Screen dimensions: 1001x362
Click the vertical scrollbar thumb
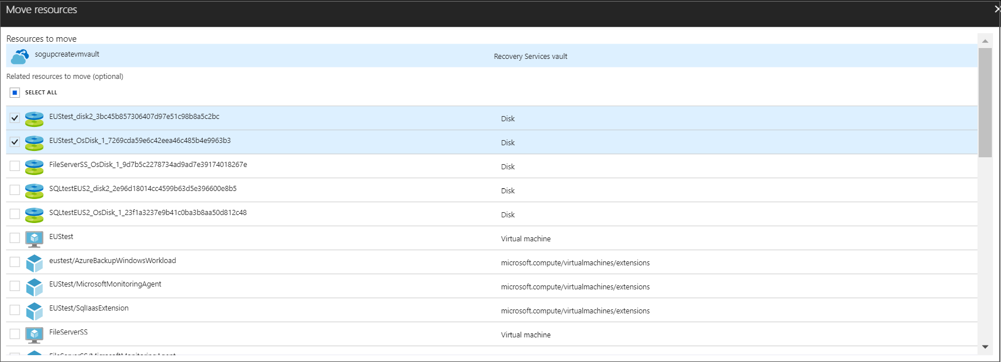[x=985, y=102]
